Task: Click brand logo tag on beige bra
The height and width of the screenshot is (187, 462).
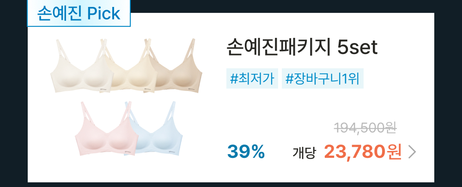Action: (x=193, y=87)
